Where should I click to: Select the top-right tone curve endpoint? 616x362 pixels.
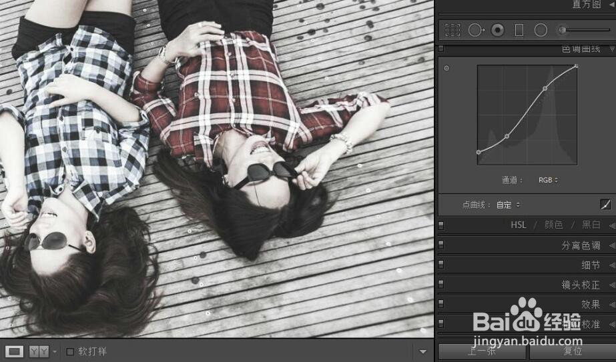[577, 66]
